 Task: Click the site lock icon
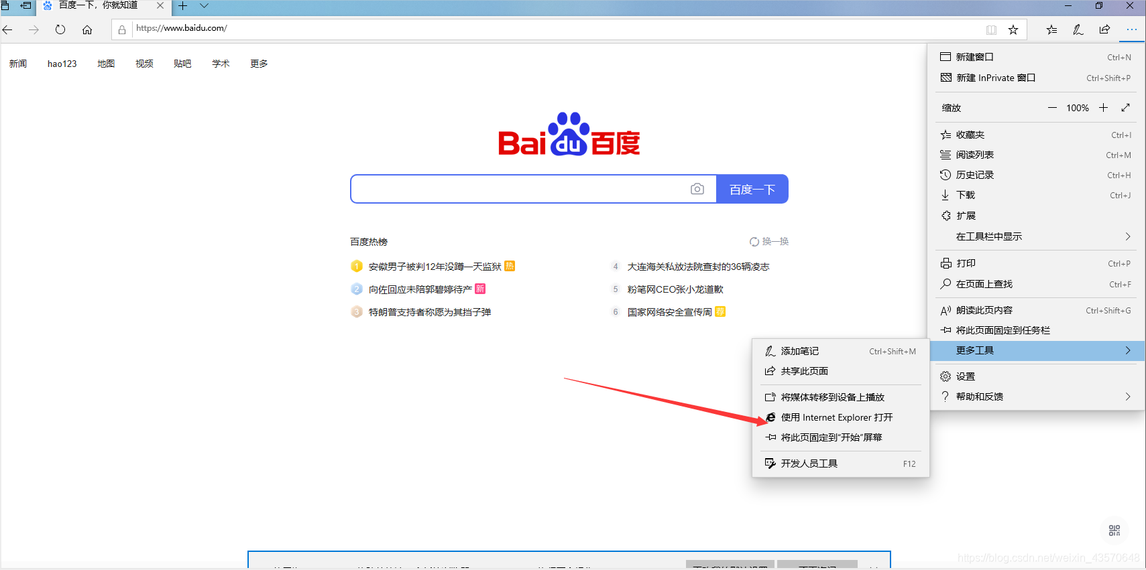click(x=122, y=29)
